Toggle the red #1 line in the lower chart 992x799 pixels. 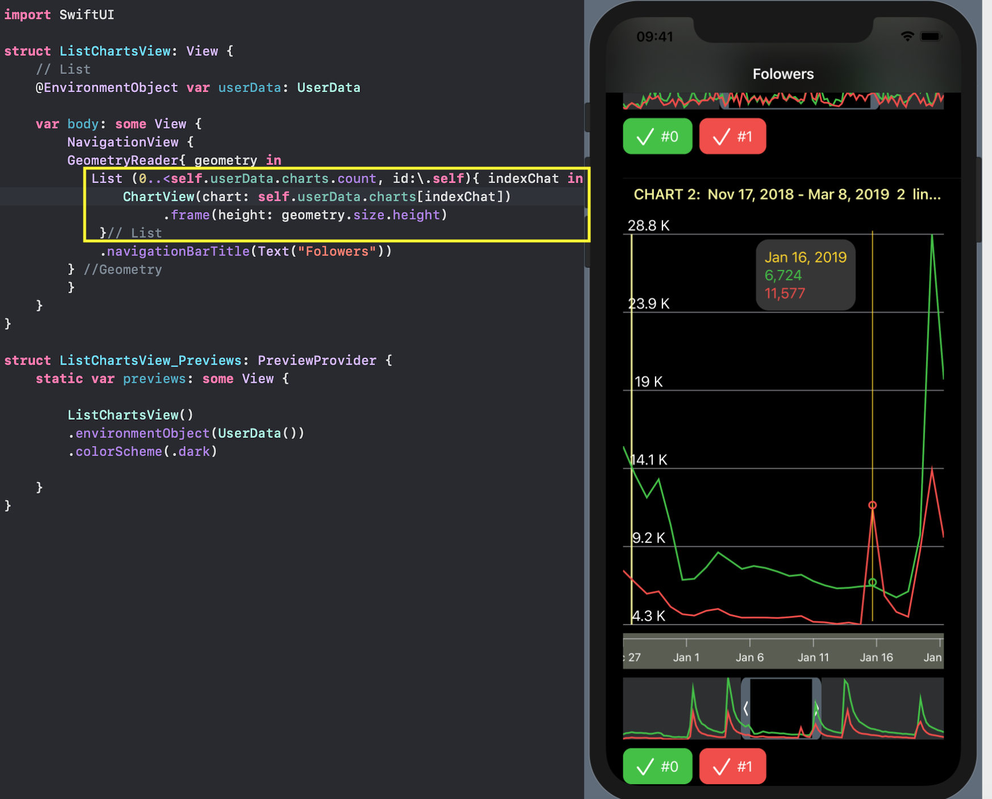732,766
